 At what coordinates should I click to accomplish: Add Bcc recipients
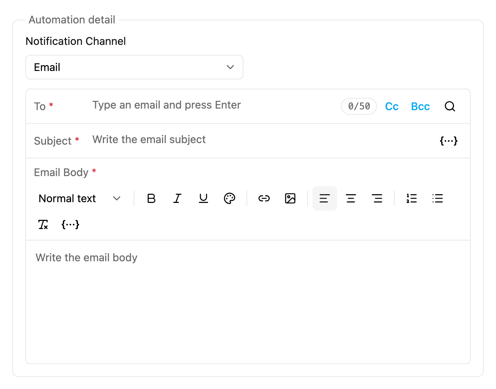coord(420,106)
